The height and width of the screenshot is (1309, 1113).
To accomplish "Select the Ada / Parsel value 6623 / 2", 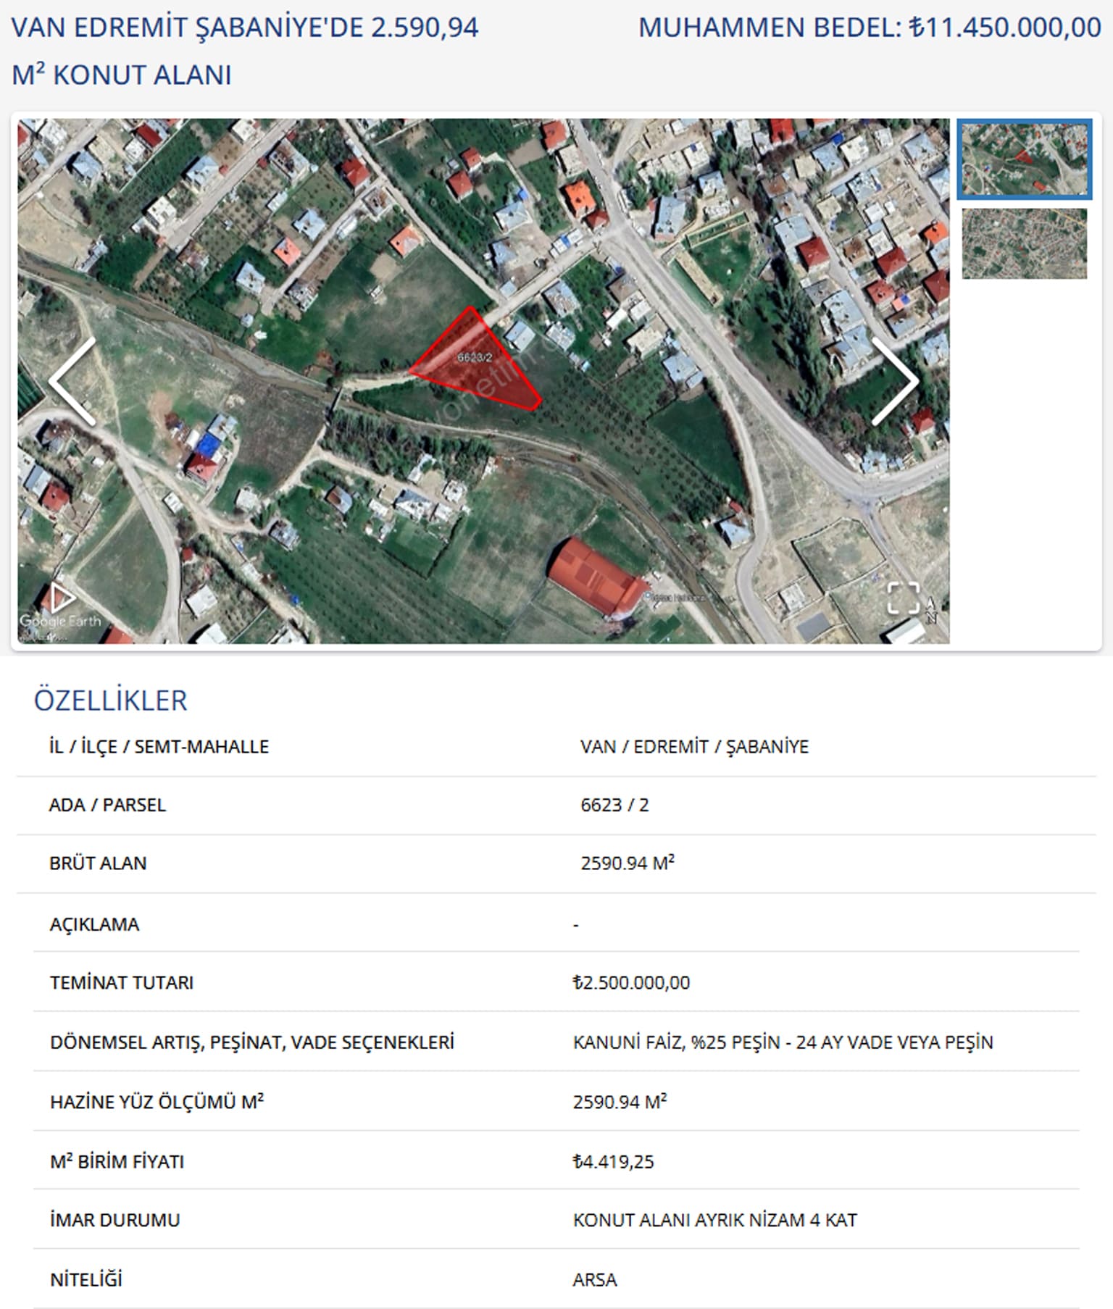I will coord(614,805).
